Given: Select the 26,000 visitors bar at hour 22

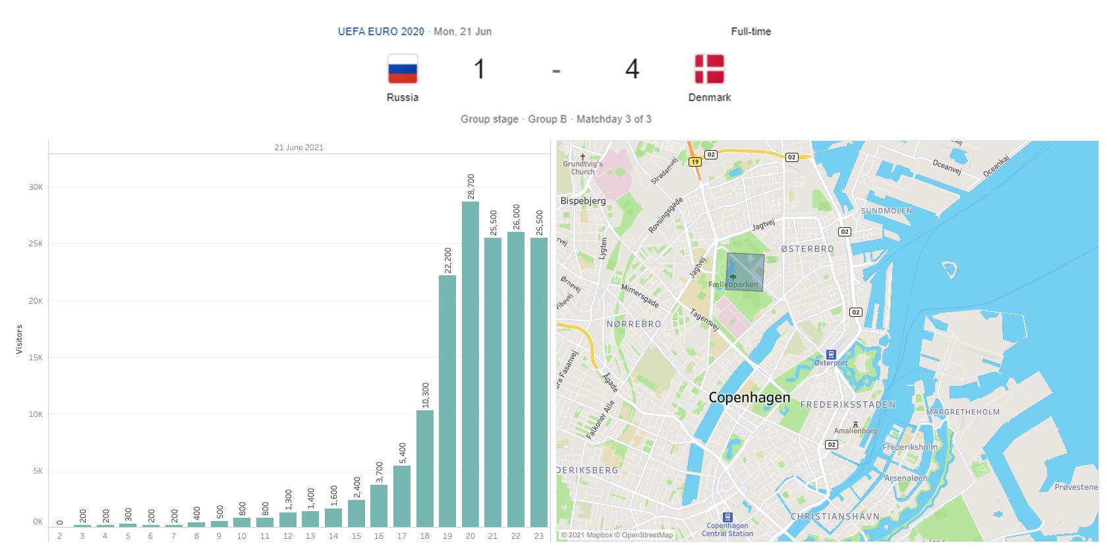Looking at the screenshot, I should [x=516, y=379].
